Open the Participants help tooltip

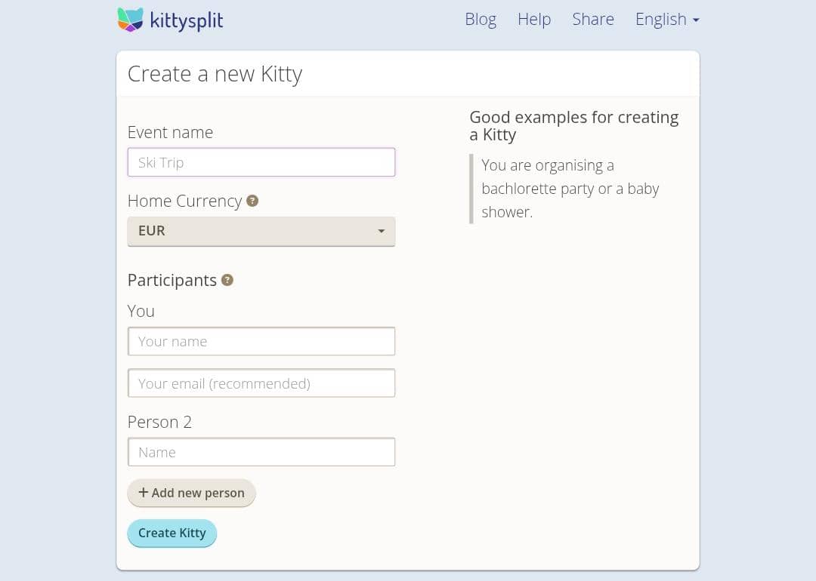point(227,280)
